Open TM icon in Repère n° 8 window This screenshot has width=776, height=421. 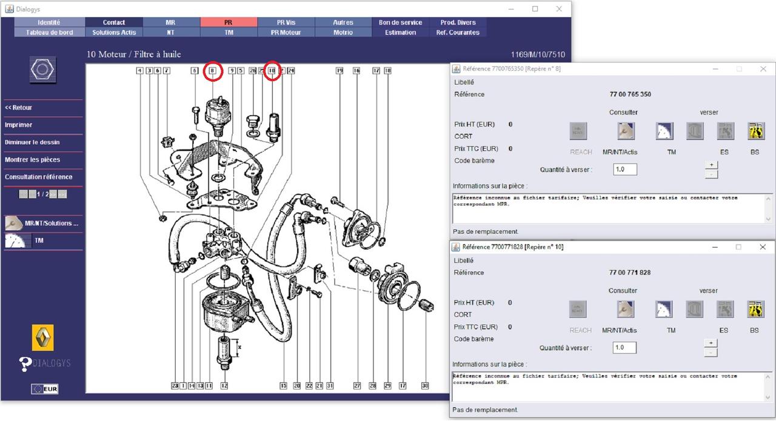664,131
